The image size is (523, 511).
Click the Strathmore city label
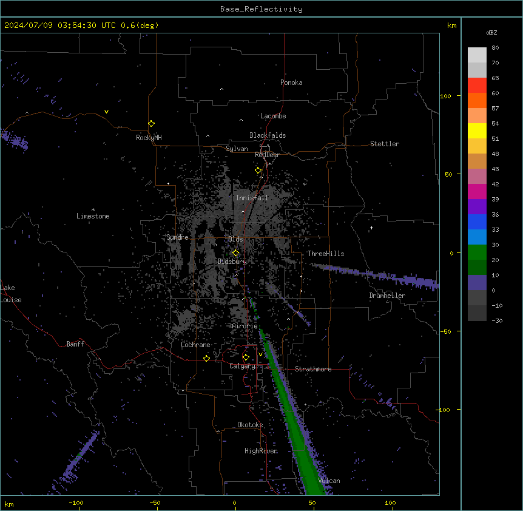313,369
